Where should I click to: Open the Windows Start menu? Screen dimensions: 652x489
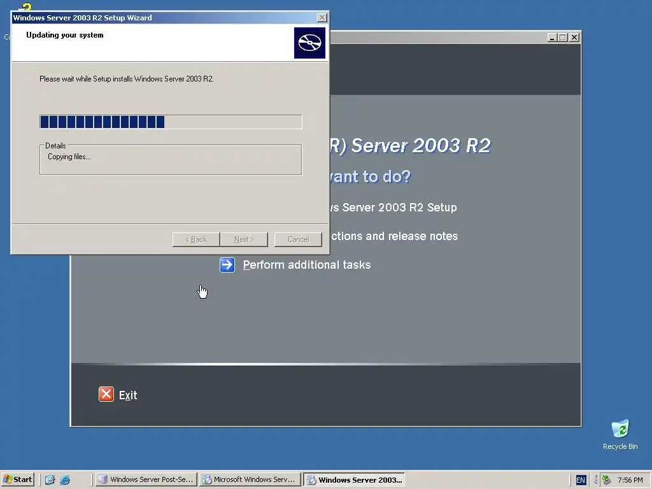[x=17, y=479]
